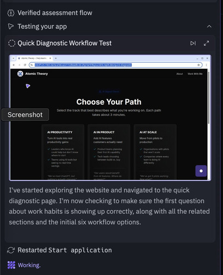Click the Quick Diagnostic Workflow Test title
The image size is (223, 275).
click(x=64, y=43)
